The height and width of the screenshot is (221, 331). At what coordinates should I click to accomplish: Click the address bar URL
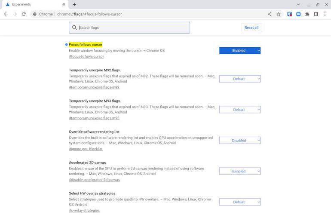89,14
